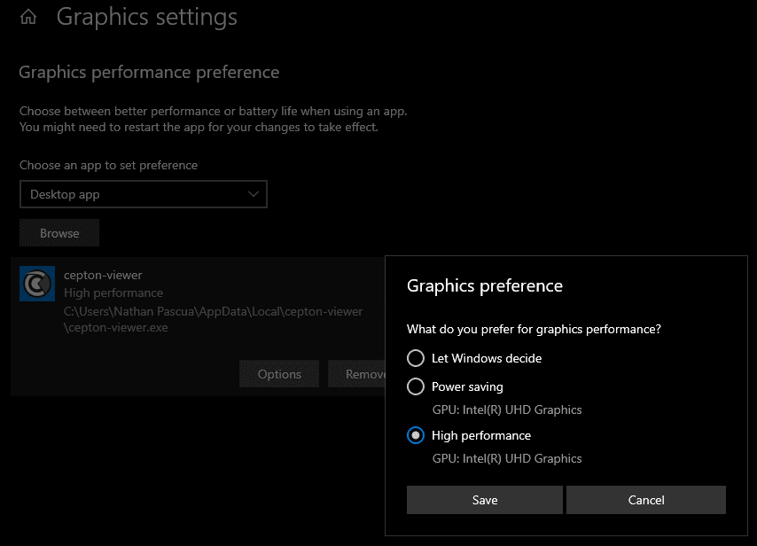Select the Let Windows decide option
Viewport: 757px width, 546px height.
416,358
